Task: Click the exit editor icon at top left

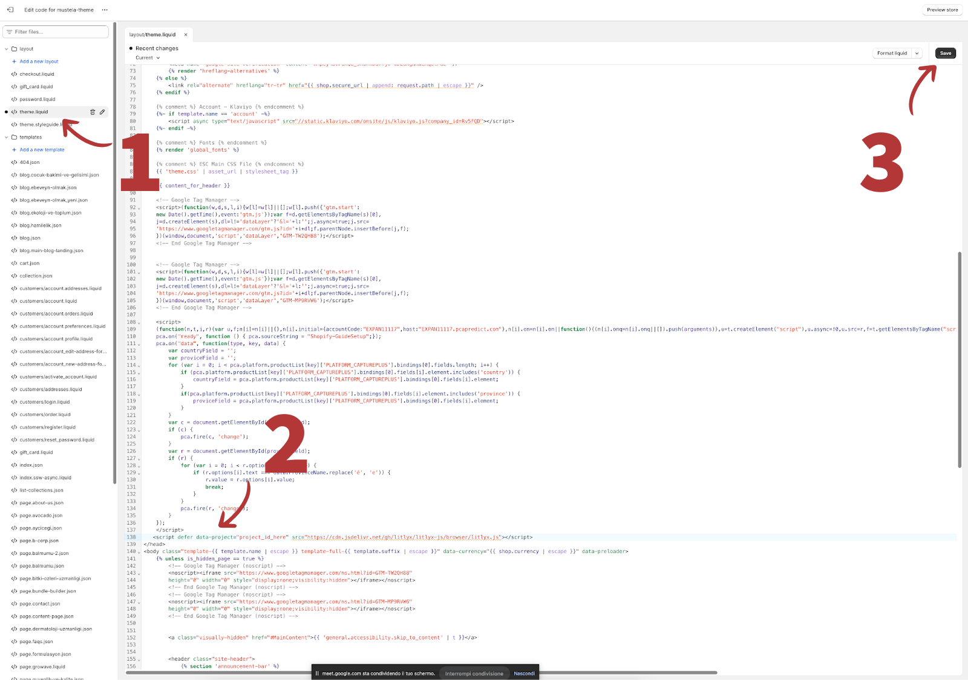Action: [10, 10]
